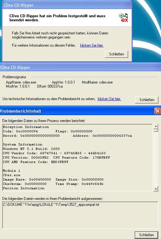Click the 'CPU Vendor Code' line
This screenshot has width=161, height=239.
tap(54, 153)
